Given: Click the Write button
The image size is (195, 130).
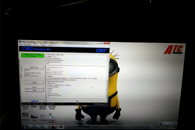Looking at the screenshot, I should pos(34,90).
